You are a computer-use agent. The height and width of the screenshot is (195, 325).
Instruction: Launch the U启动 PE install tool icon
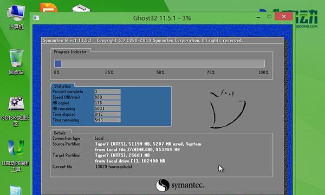[16, 155]
